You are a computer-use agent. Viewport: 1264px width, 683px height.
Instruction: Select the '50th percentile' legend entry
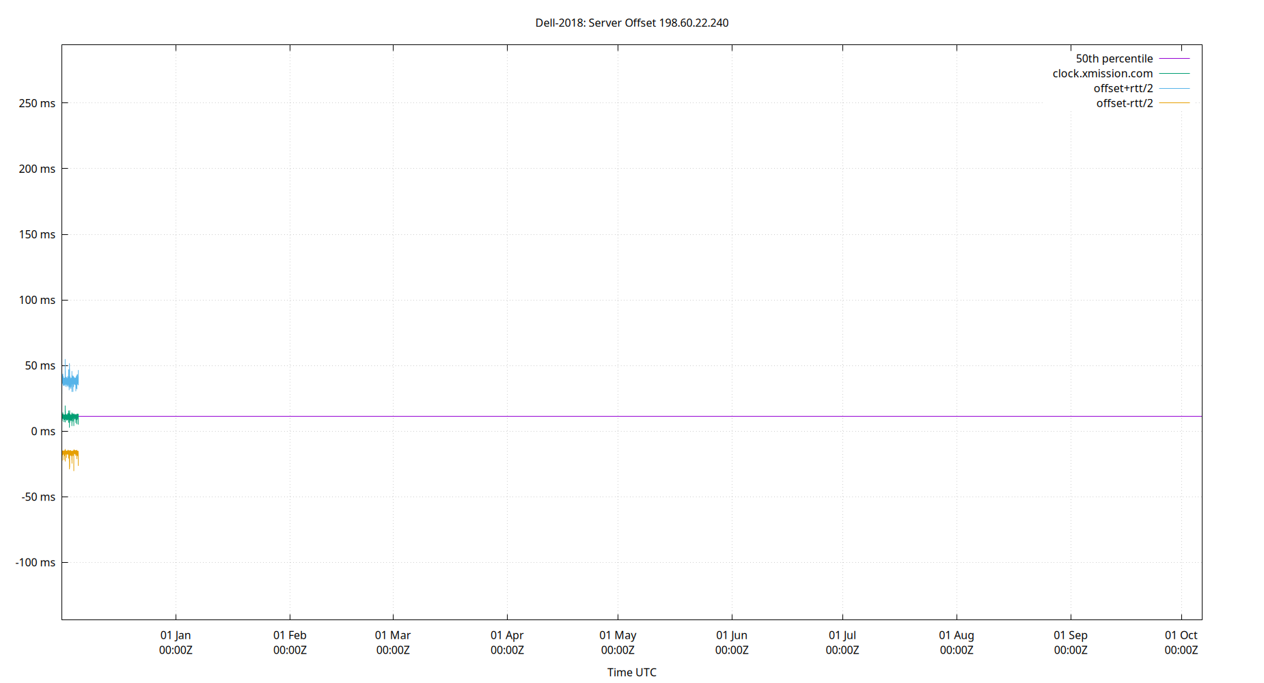click(1114, 58)
